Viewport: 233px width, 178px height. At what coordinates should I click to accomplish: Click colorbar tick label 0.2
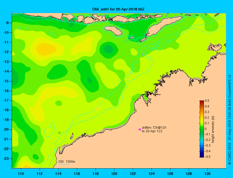tap(207, 118)
